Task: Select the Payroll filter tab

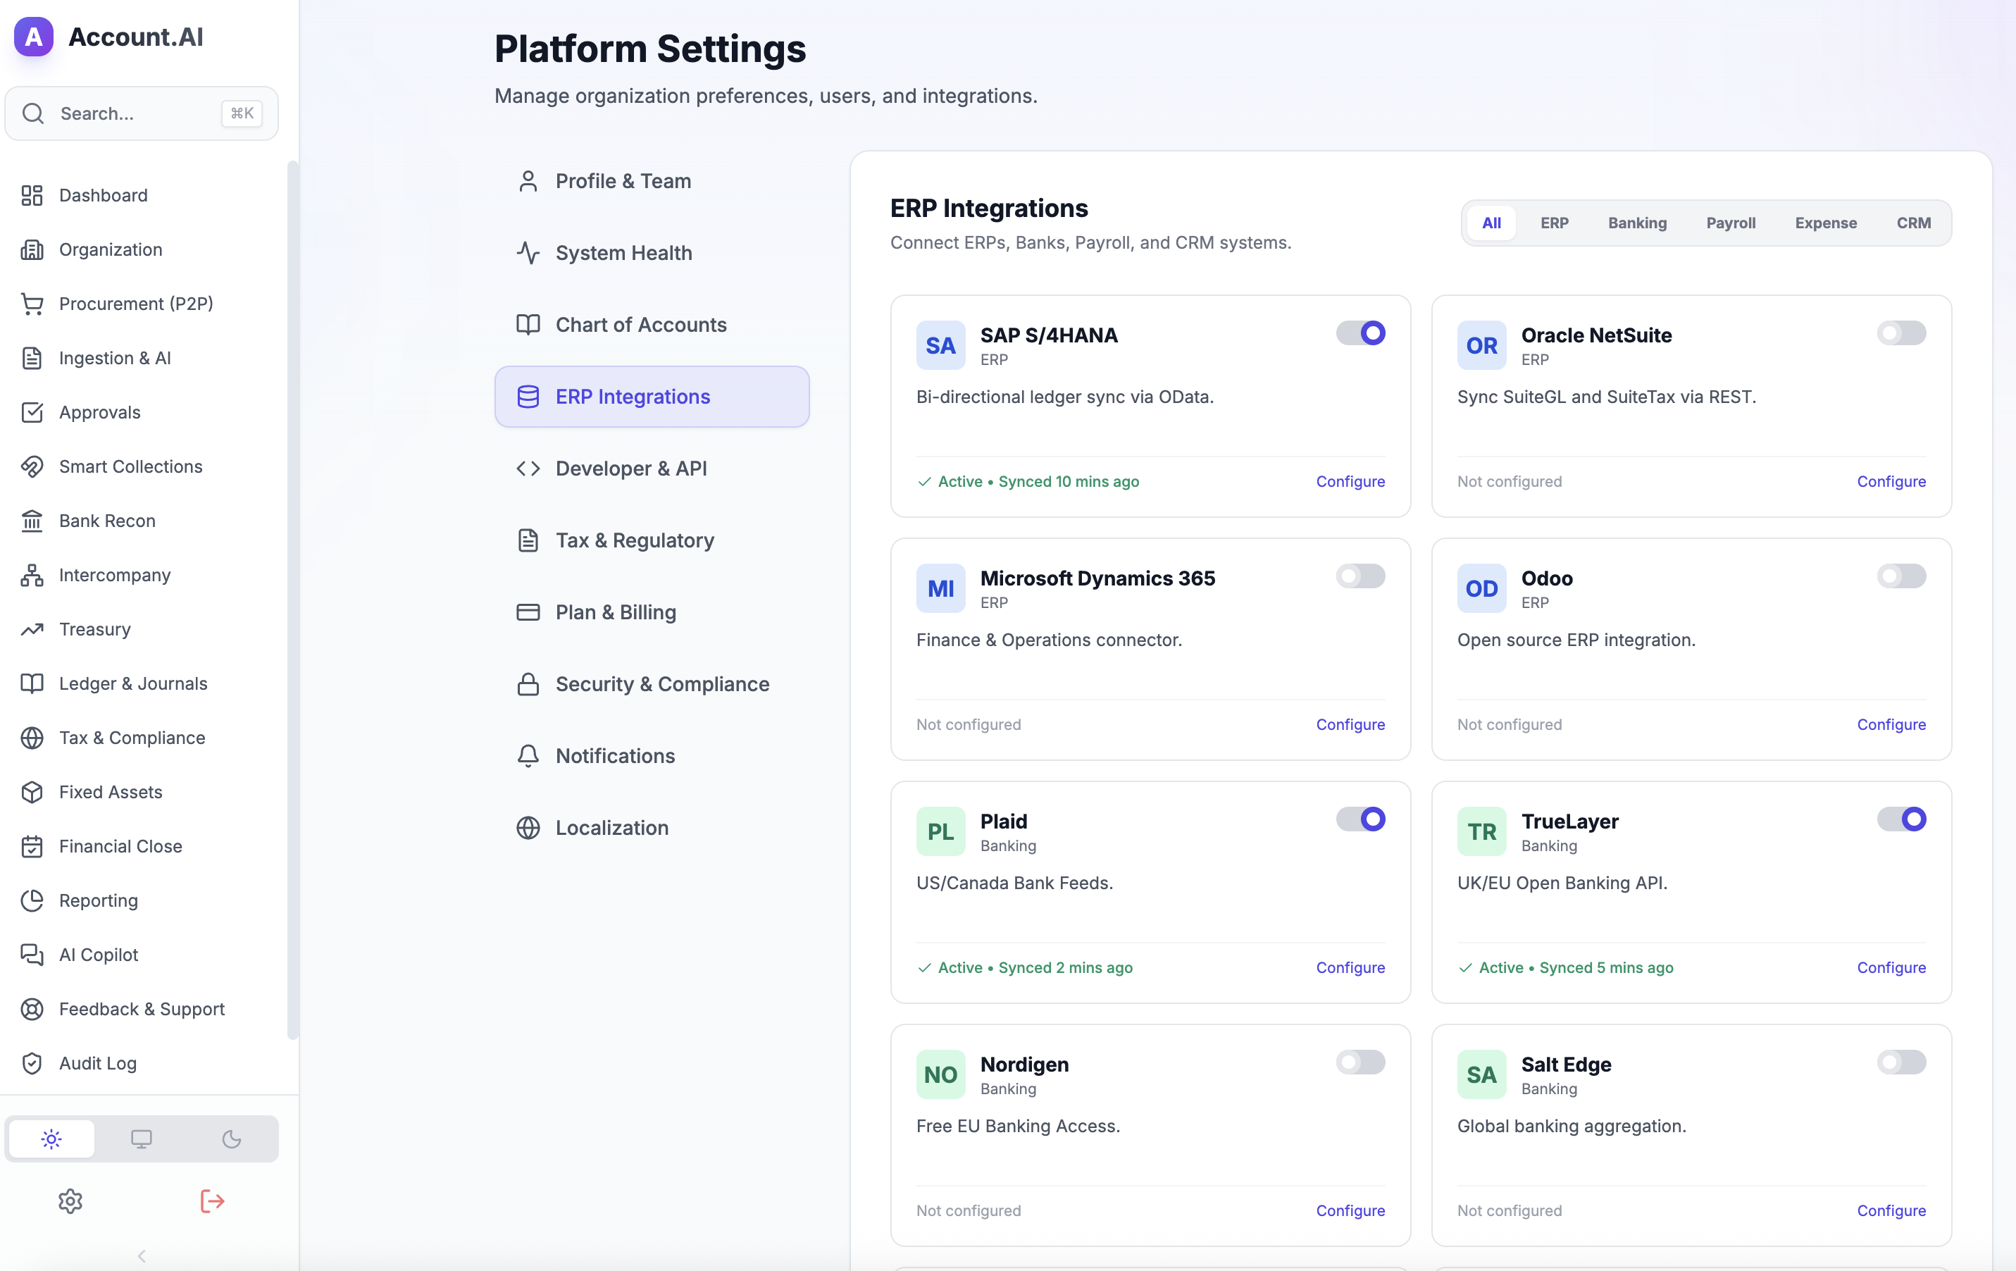Action: pos(1731,223)
